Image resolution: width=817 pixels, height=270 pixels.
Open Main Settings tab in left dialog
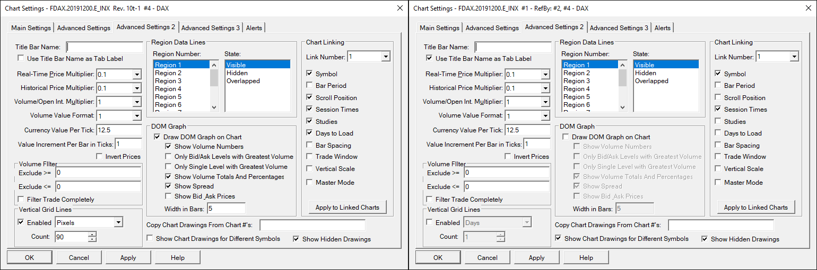pyautogui.click(x=31, y=28)
